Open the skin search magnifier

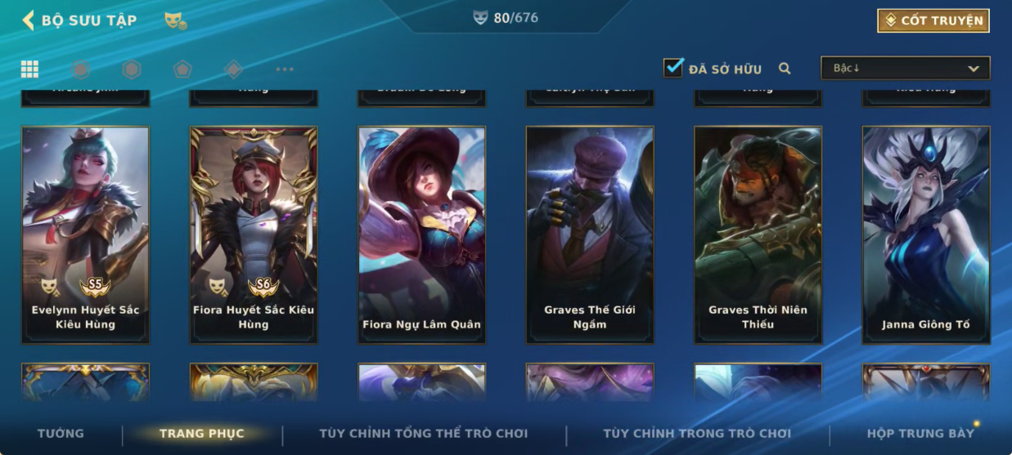tap(785, 69)
